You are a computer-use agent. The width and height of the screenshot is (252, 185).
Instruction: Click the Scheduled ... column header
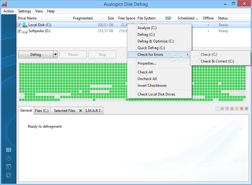pos(188,18)
